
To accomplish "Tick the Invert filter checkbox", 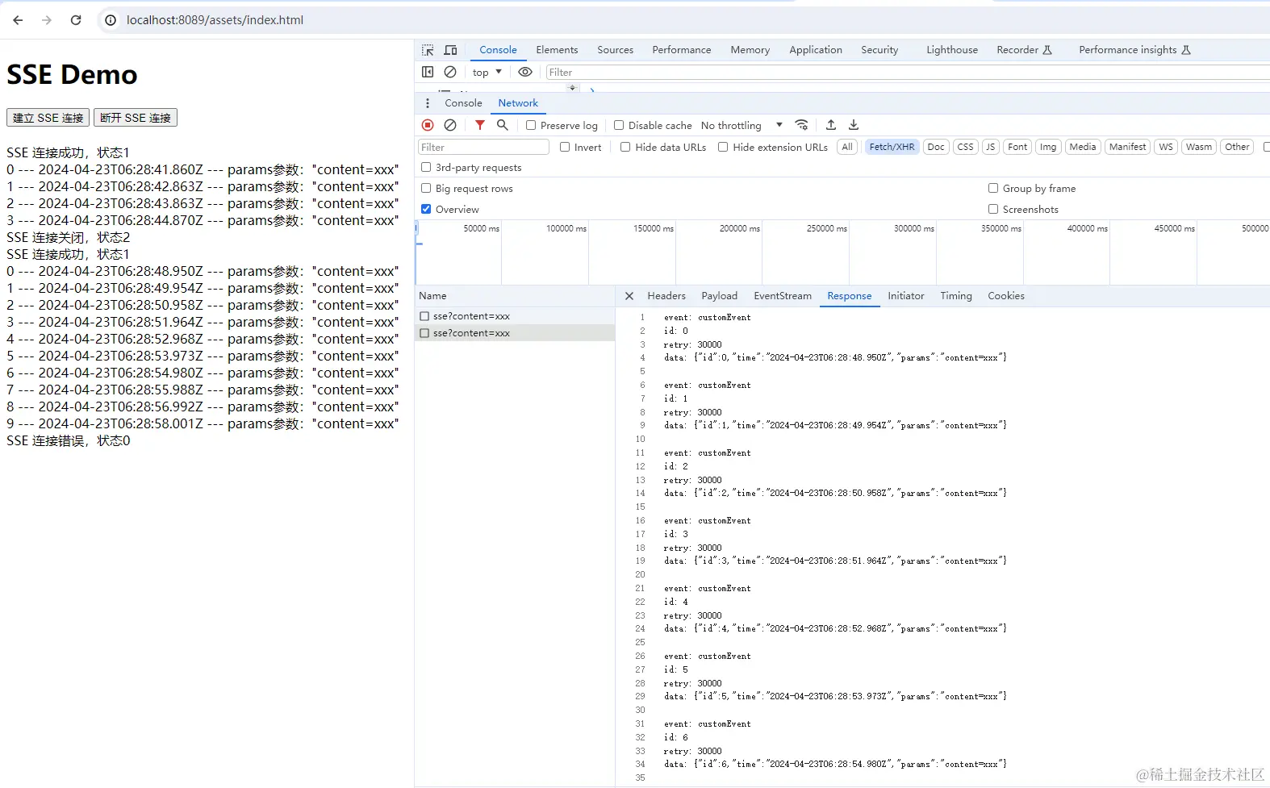I will pos(565,147).
